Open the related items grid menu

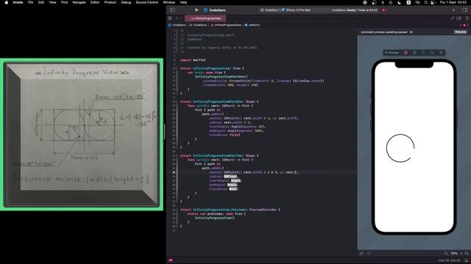(x=170, y=18)
